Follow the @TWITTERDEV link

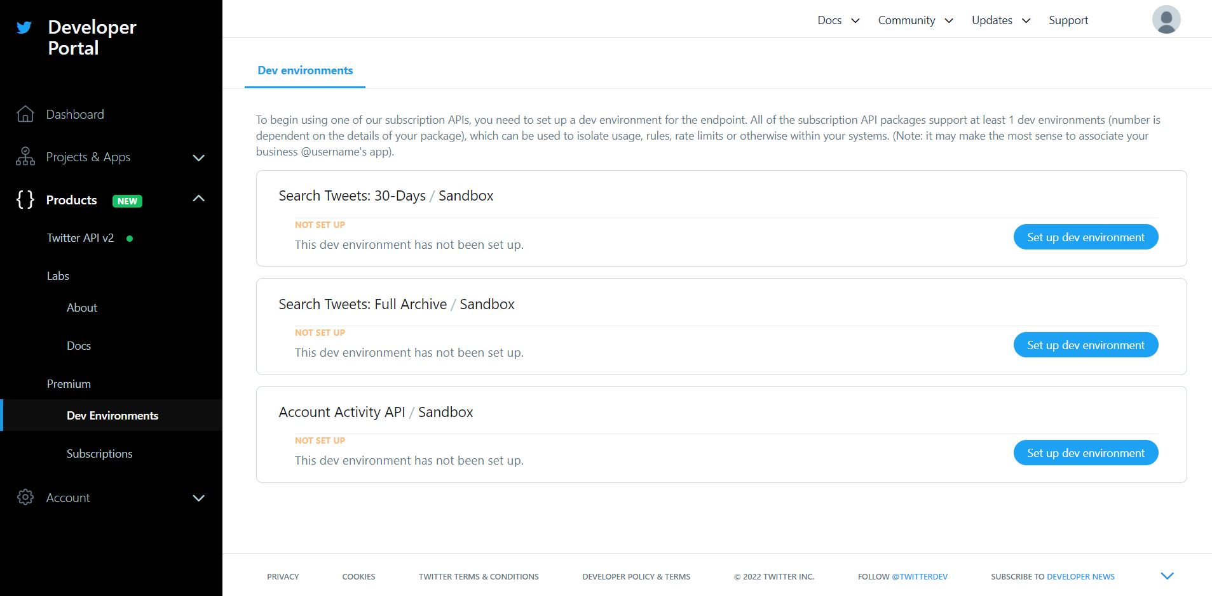pos(920,577)
